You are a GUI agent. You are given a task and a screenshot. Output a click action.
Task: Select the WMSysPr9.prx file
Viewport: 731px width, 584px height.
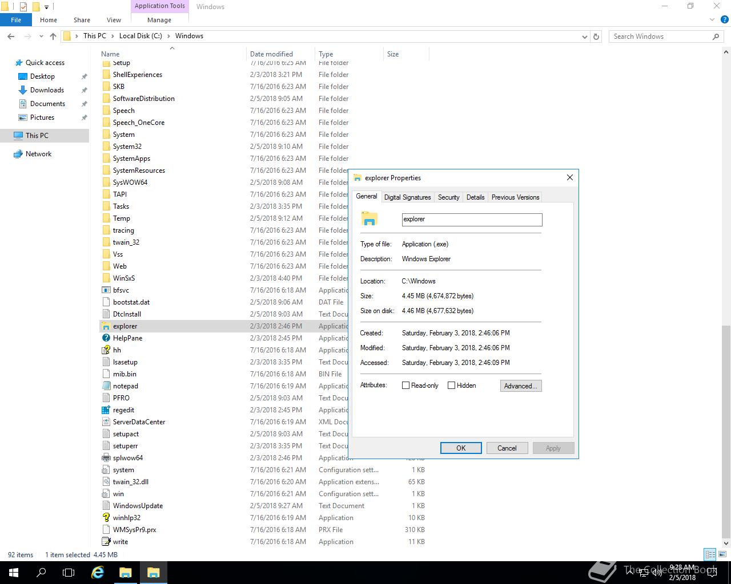(134, 530)
